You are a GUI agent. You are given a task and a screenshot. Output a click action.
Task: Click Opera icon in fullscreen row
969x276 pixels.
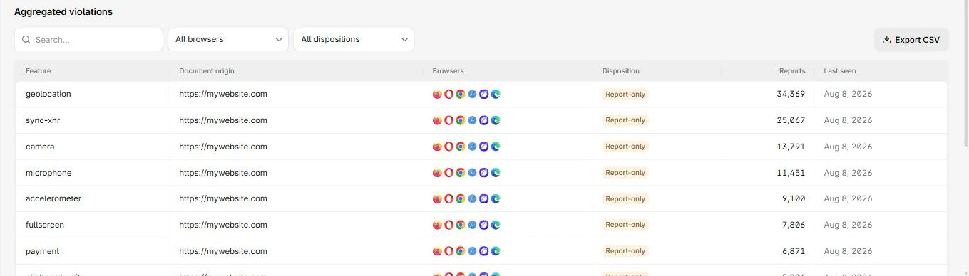[x=449, y=225]
